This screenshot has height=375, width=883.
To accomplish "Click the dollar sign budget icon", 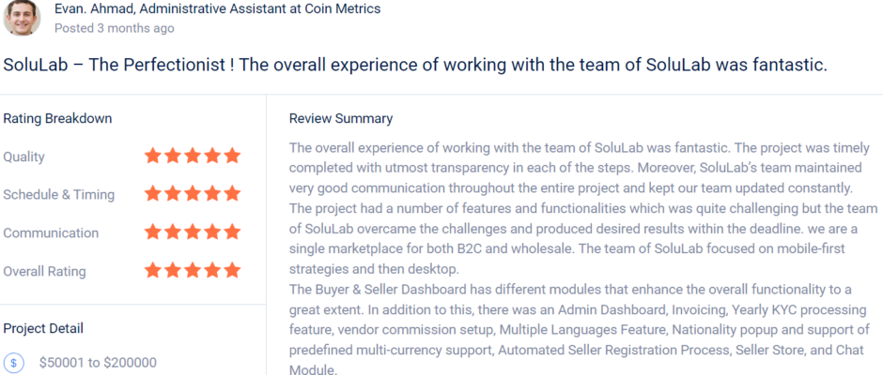I will [14, 363].
